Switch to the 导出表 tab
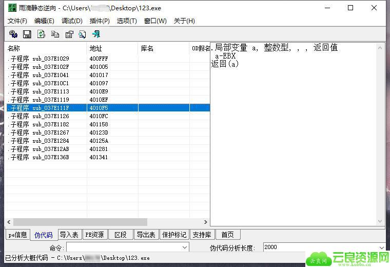 pos(146,235)
